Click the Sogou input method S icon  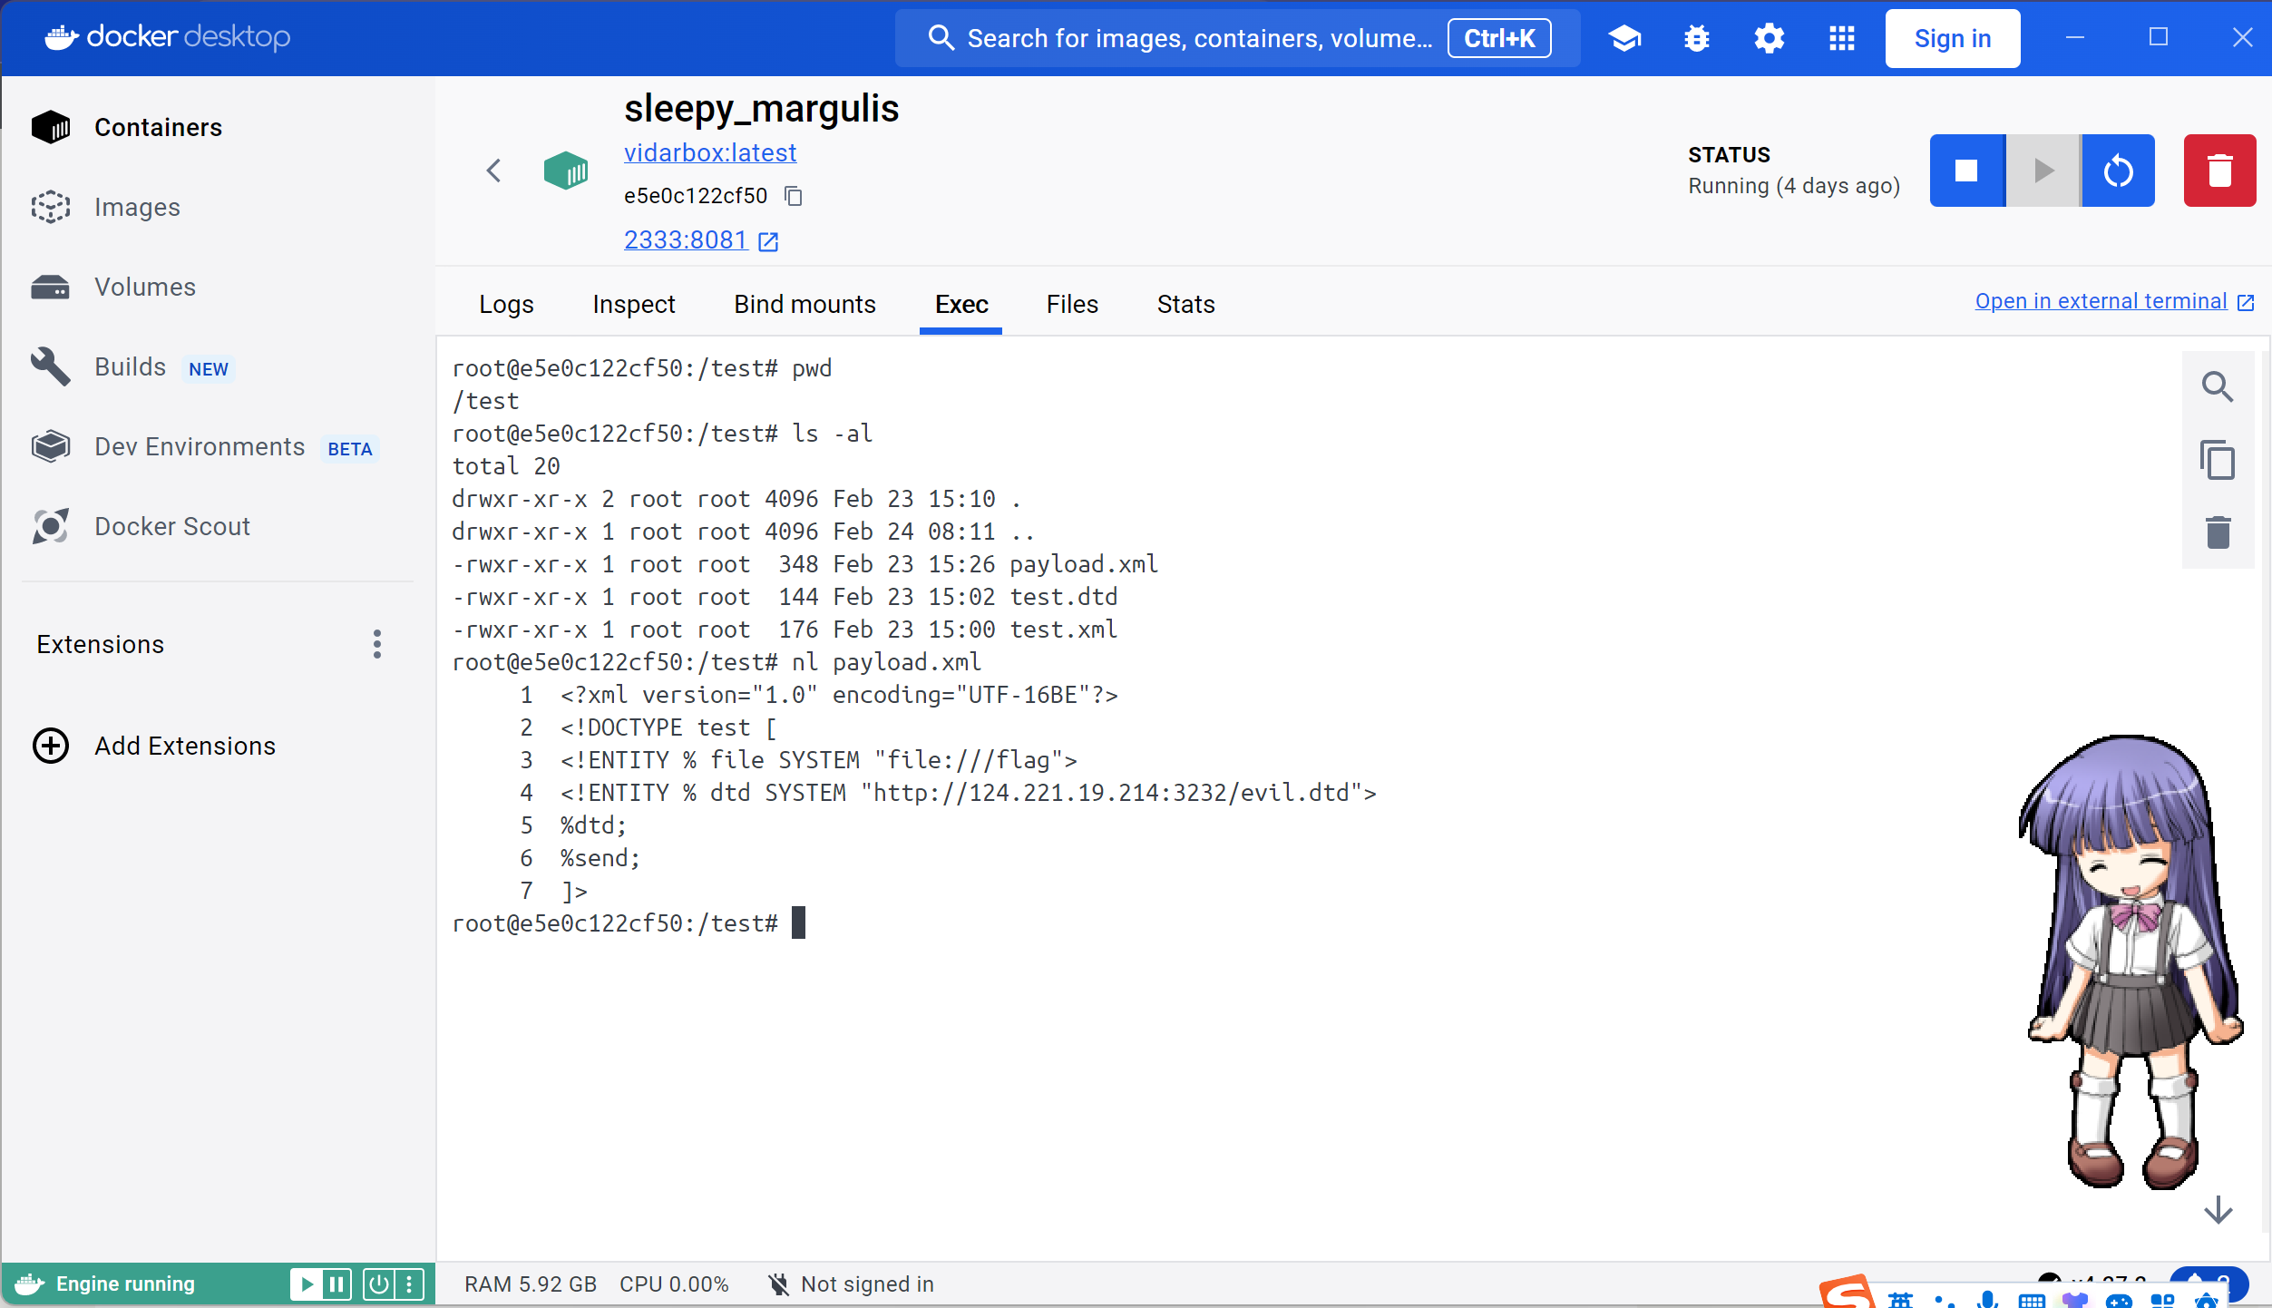coord(1848,1293)
